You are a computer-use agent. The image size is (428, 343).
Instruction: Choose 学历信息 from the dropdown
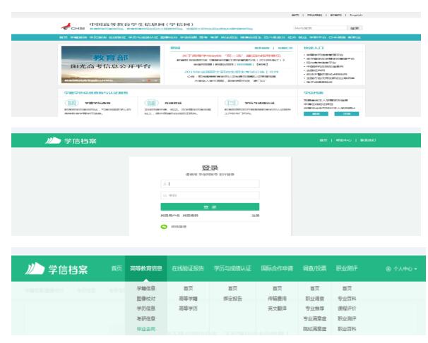coord(146,308)
